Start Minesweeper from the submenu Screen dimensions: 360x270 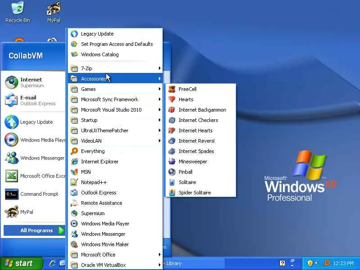point(201,162)
